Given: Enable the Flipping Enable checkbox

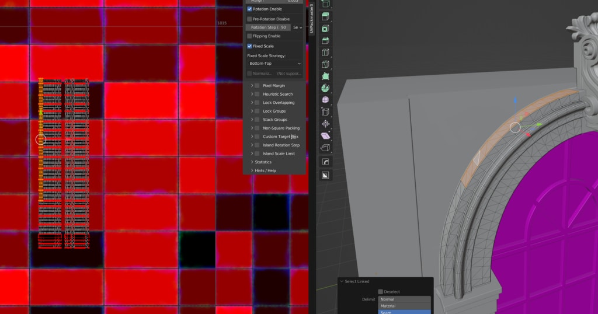Looking at the screenshot, I should coord(249,36).
